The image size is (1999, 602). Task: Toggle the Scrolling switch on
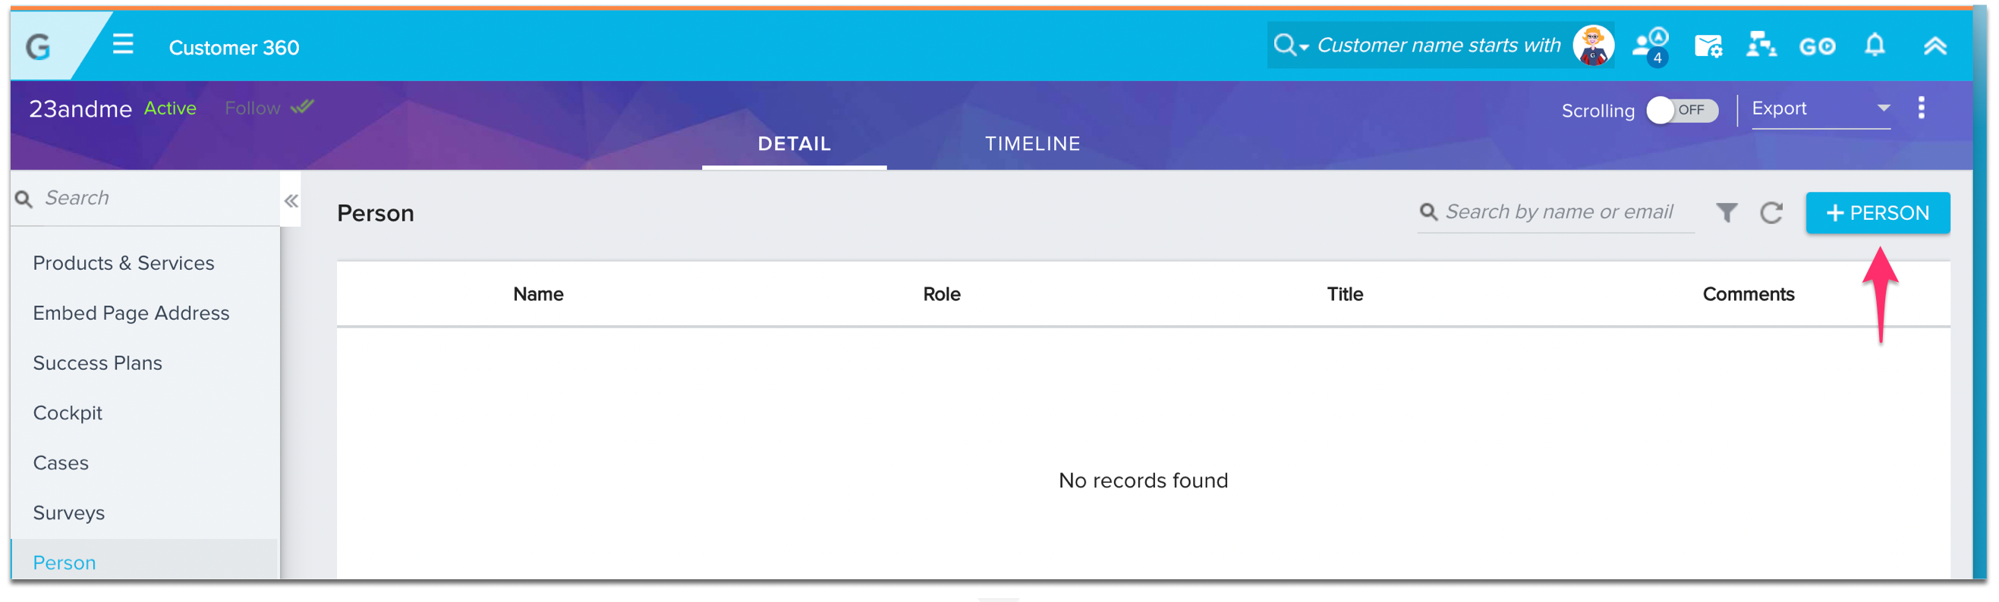click(x=1682, y=110)
